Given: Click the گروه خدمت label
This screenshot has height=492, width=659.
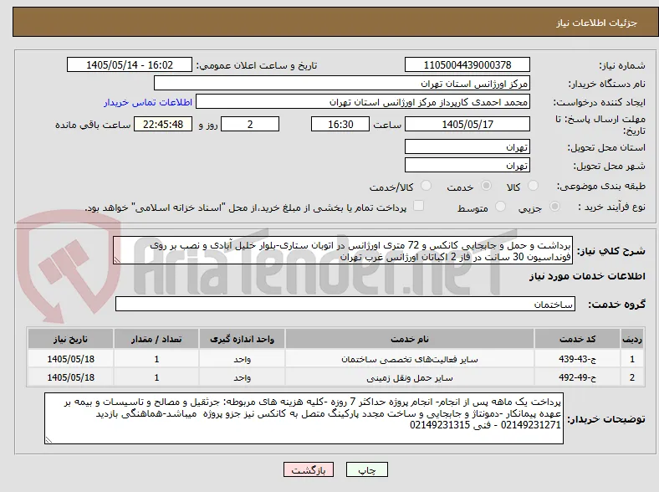Looking at the screenshot, I should click(616, 305).
